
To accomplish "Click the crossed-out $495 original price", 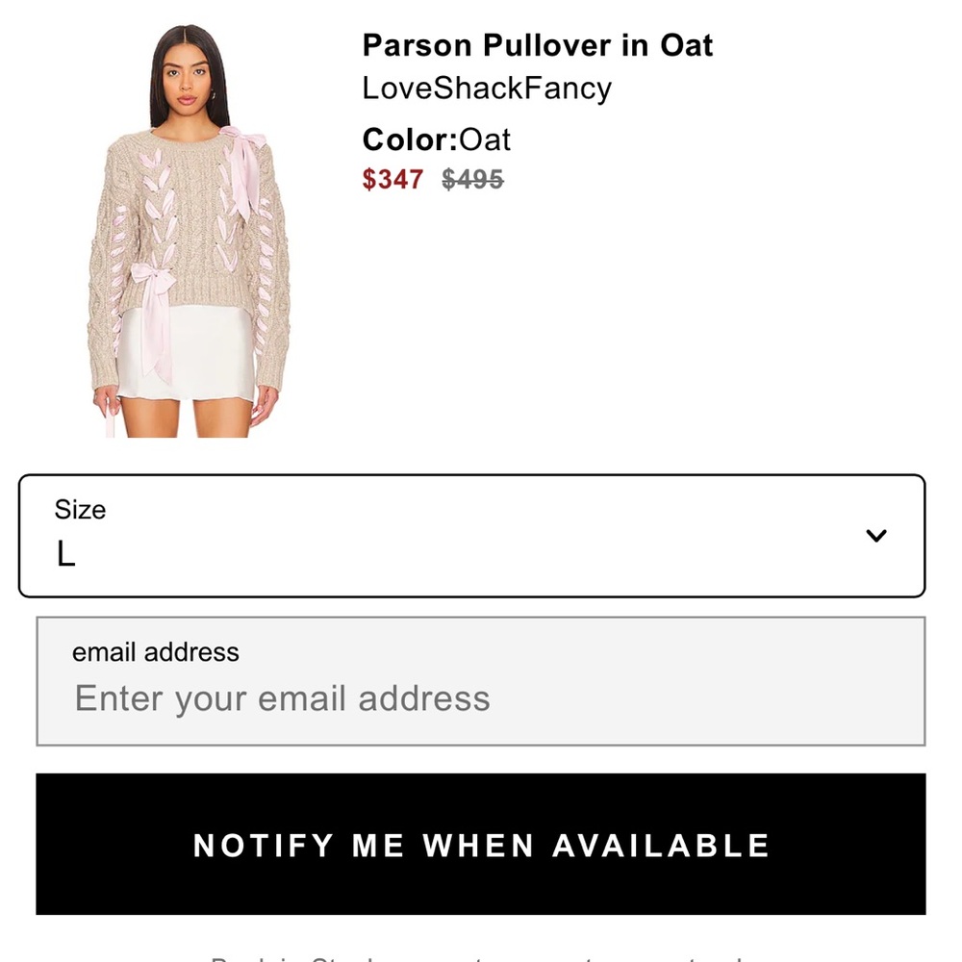I will pyautogui.click(x=469, y=180).
